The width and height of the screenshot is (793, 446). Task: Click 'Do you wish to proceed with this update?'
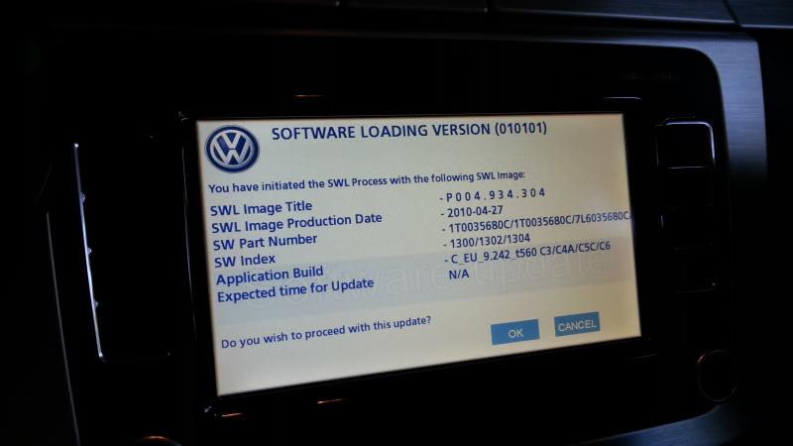[326, 332]
